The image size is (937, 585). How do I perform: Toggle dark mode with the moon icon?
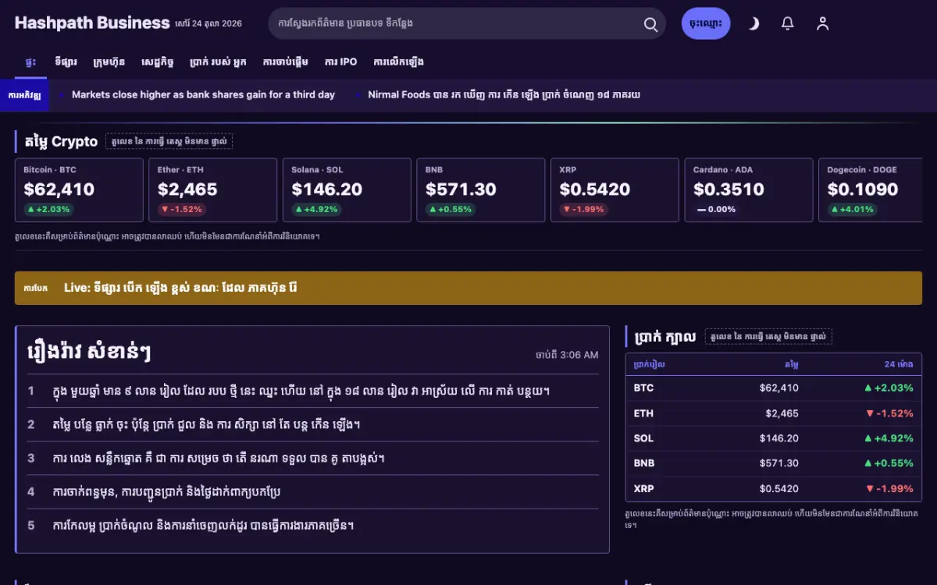754,23
